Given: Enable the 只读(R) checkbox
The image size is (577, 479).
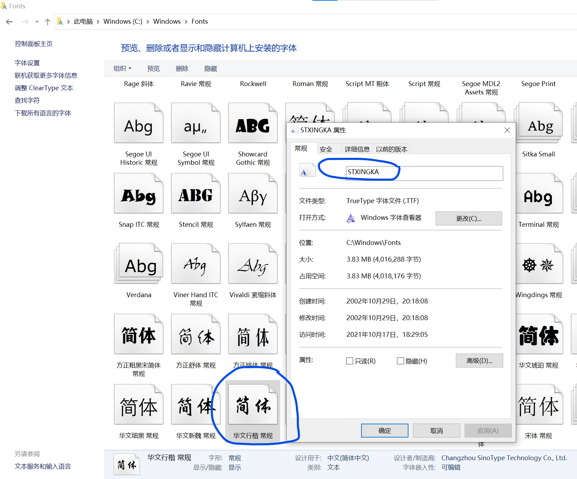Looking at the screenshot, I should pyautogui.click(x=350, y=361).
